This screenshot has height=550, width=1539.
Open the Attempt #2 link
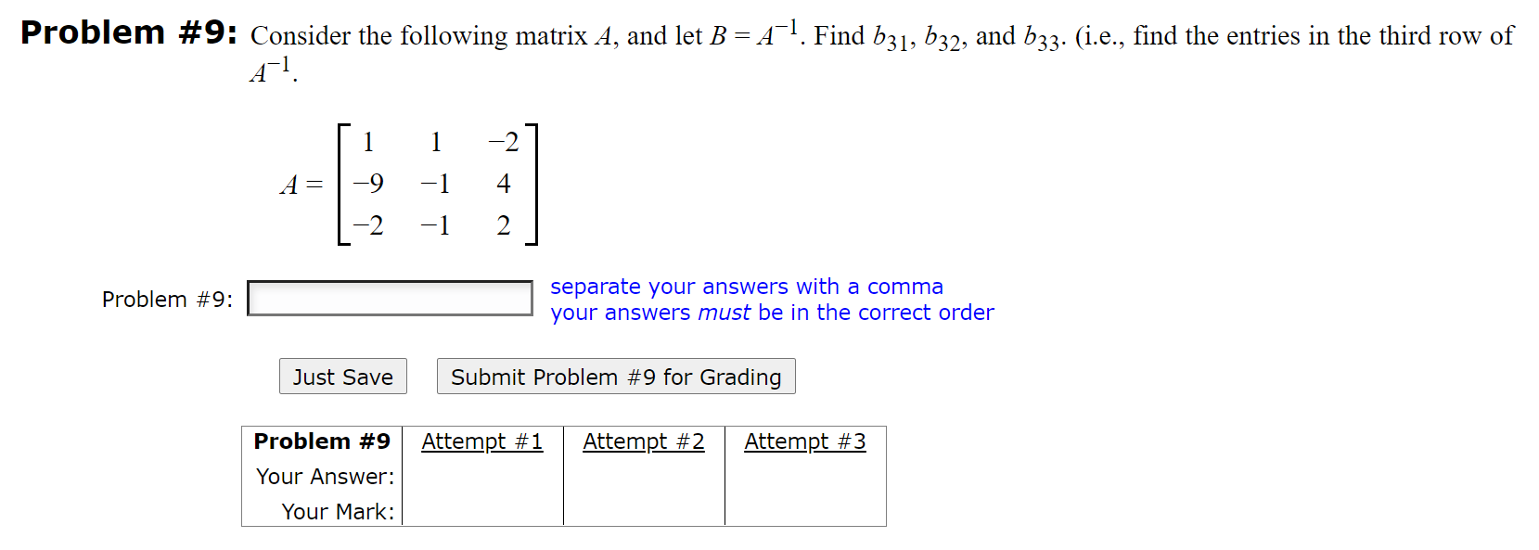click(x=644, y=441)
